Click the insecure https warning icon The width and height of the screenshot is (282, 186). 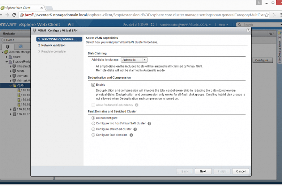tap(22, 15)
